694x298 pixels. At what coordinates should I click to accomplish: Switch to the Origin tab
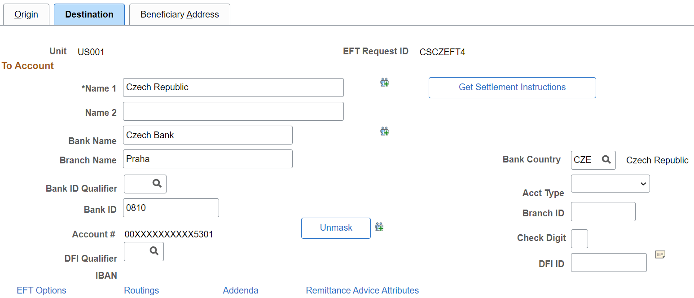(26, 14)
